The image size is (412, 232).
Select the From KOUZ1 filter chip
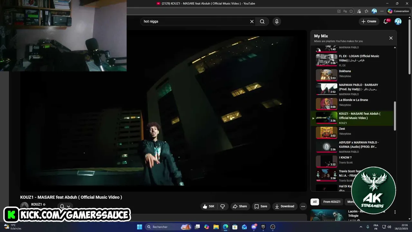(x=332, y=202)
